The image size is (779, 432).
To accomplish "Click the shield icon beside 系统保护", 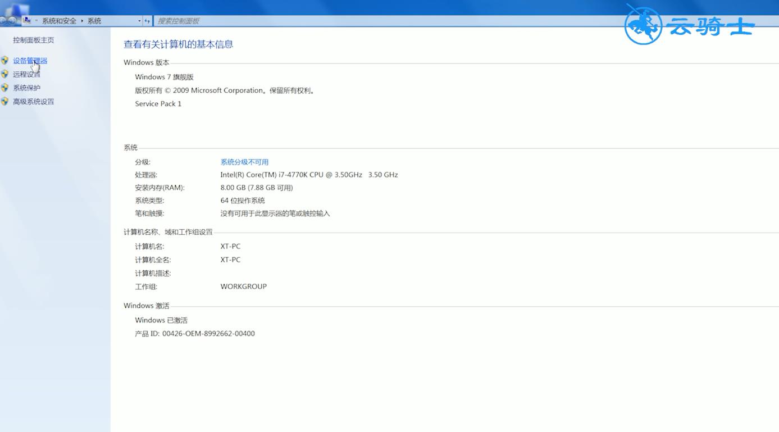I will (5, 88).
